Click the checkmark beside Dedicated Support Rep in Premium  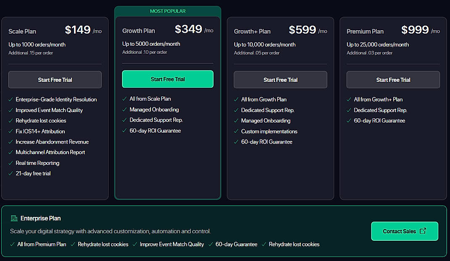click(x=349, y=110)
